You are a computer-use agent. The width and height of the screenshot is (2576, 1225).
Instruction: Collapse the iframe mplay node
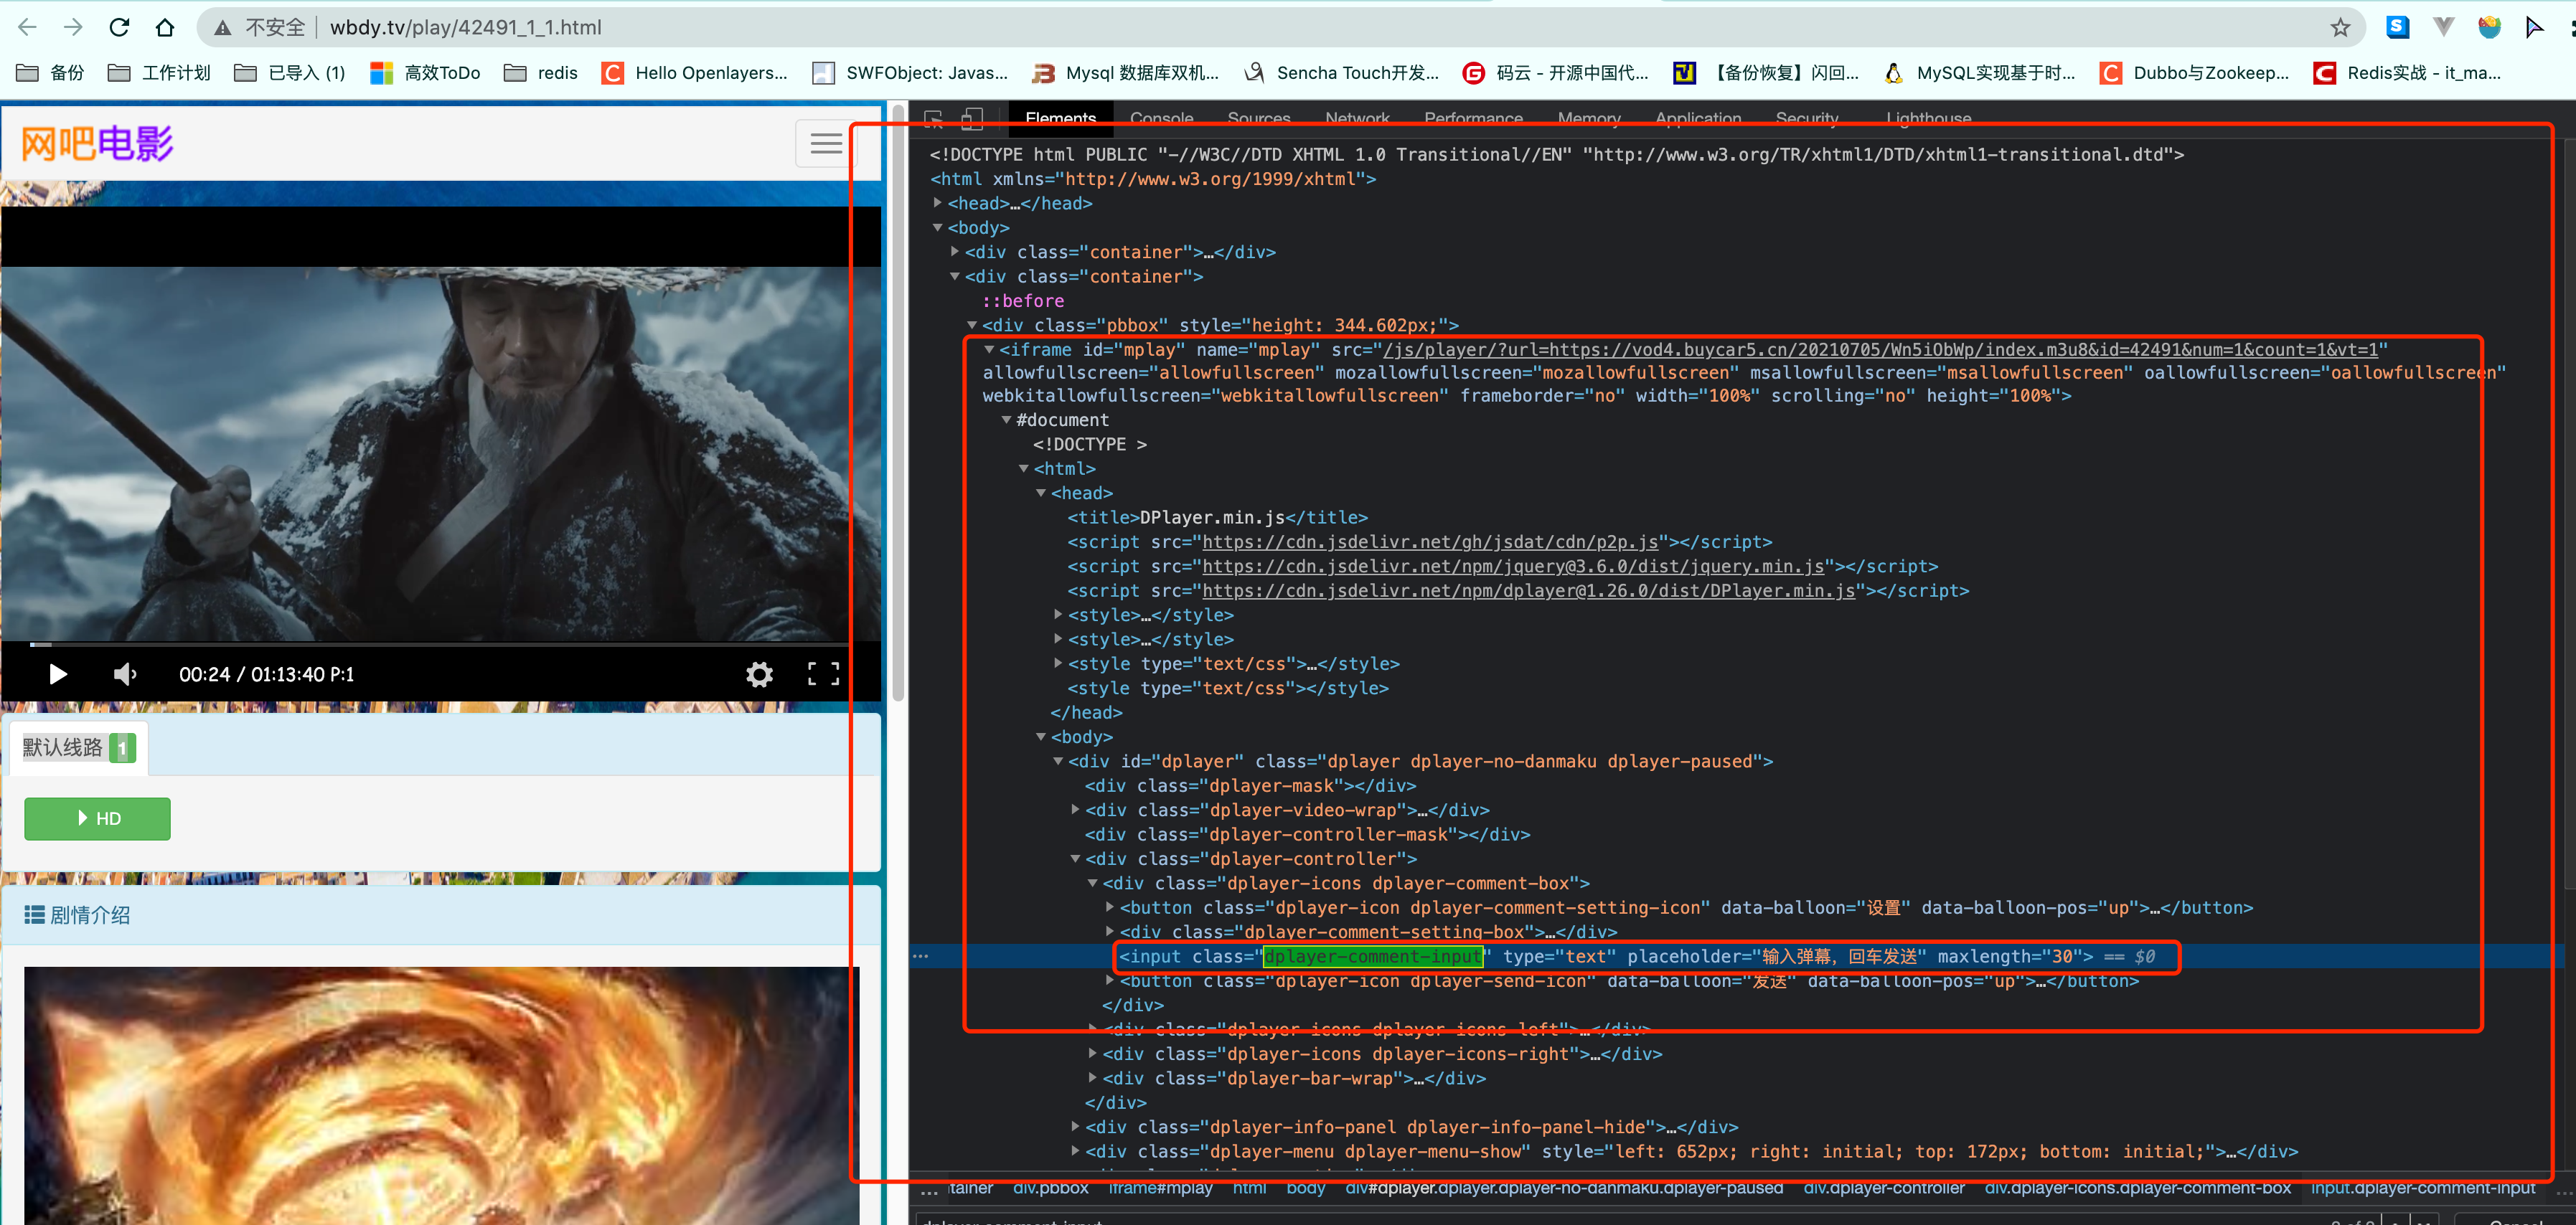click(989, 350)
